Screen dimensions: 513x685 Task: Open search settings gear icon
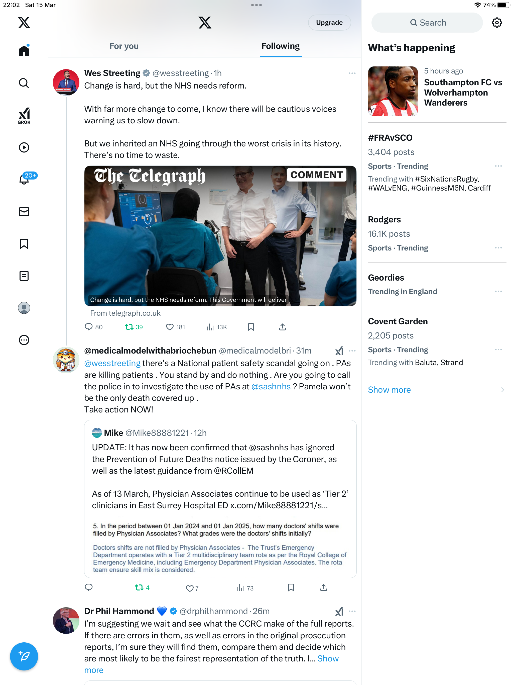497,23
